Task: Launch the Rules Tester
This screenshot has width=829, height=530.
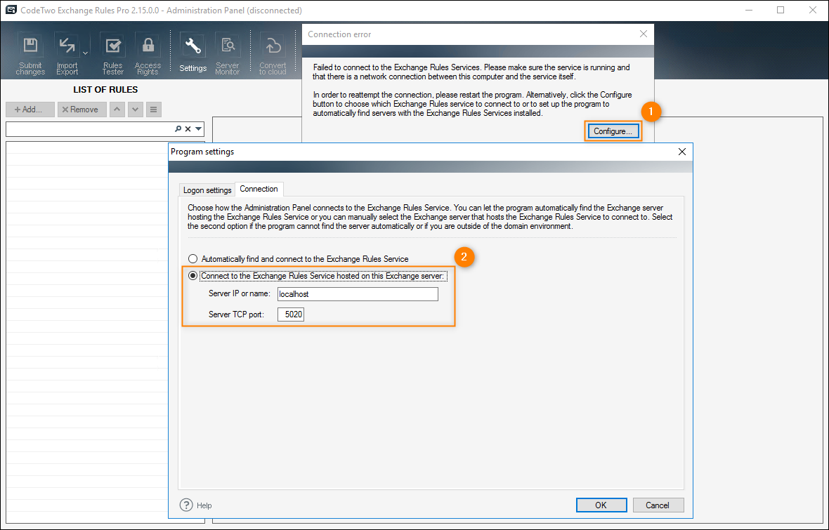Action: (112, 55)
